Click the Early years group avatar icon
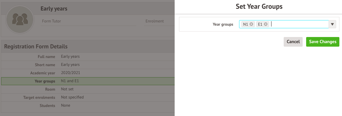Image resolution: width=342 pixels, height=116 pixels. coord(20,20)
